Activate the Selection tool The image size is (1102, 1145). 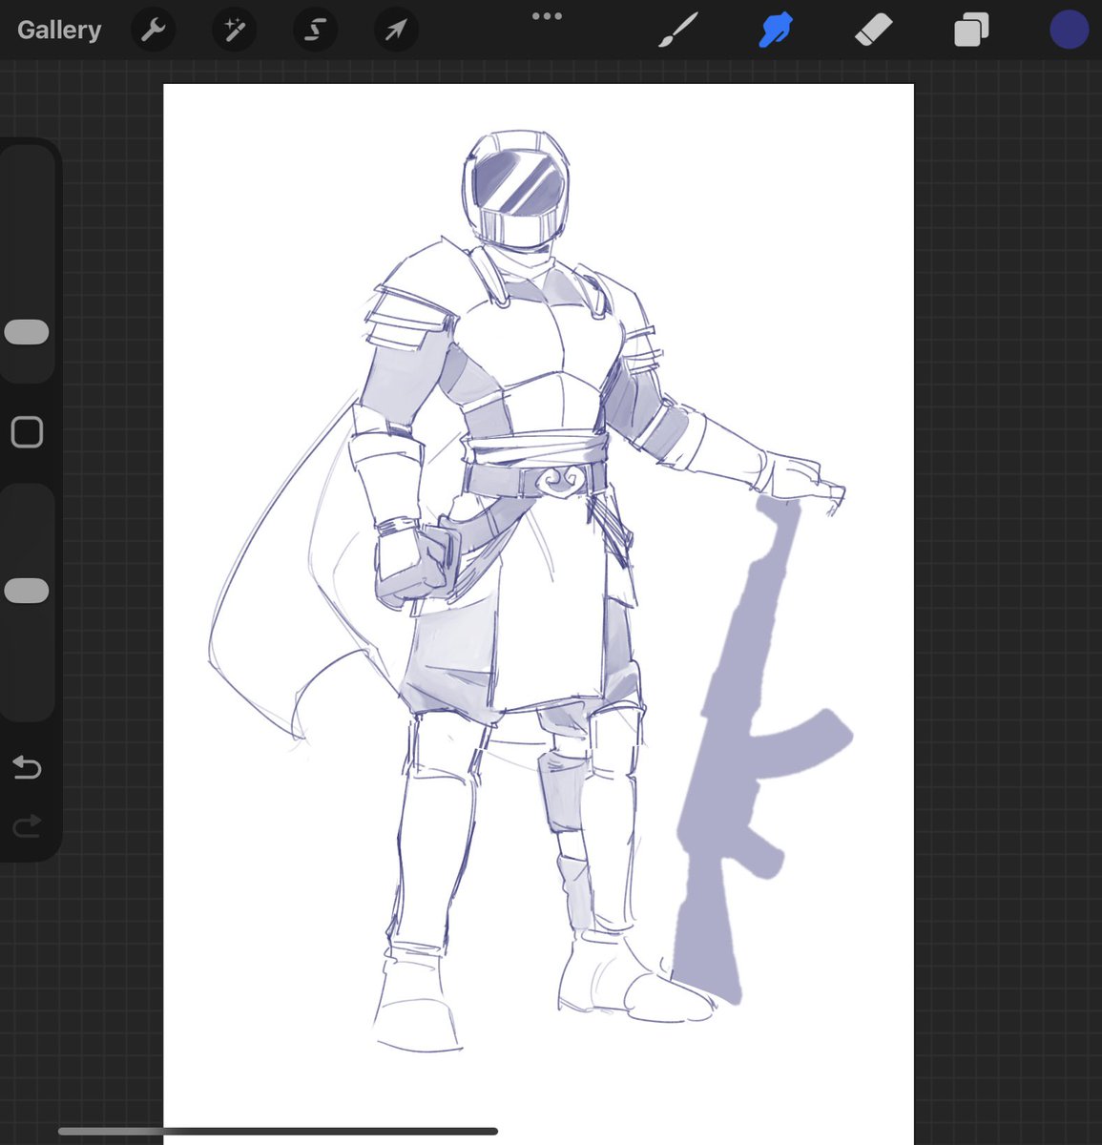tap(315, 31)
